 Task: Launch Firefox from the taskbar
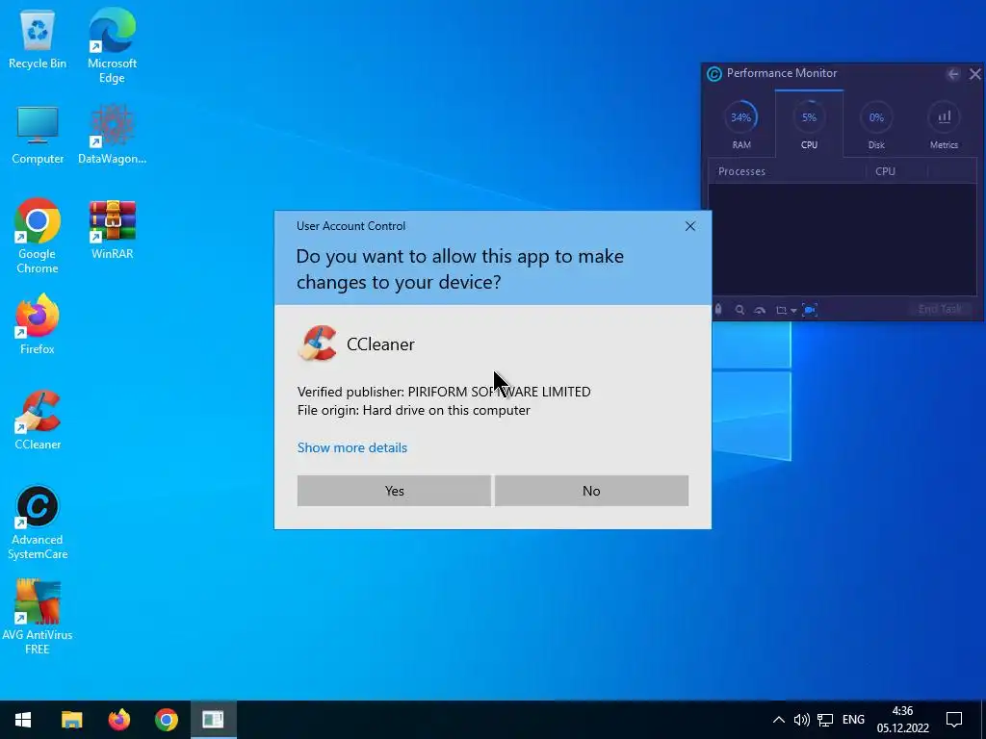(118, 720)
